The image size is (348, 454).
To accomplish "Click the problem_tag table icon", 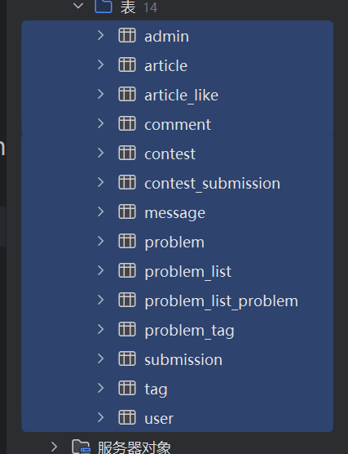I will tap(127, 329).
